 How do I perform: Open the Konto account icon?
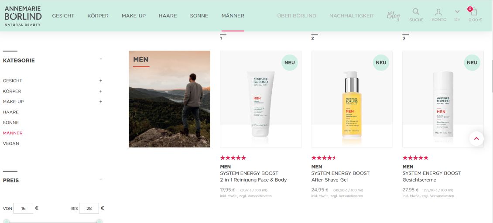438,12
